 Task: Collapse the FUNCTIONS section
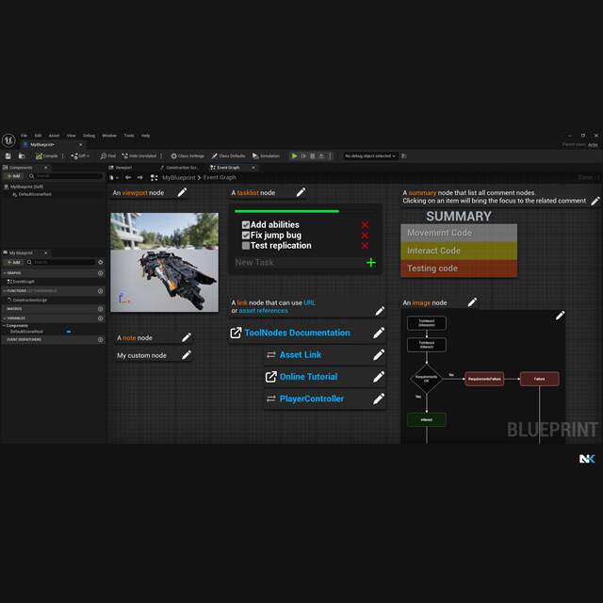(x=5, y=291)
